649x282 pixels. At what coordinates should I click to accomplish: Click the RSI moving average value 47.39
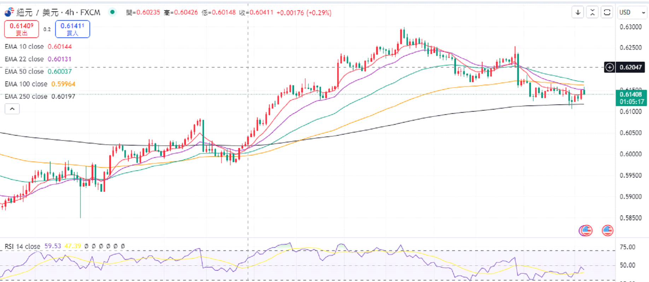pos(73,246)
